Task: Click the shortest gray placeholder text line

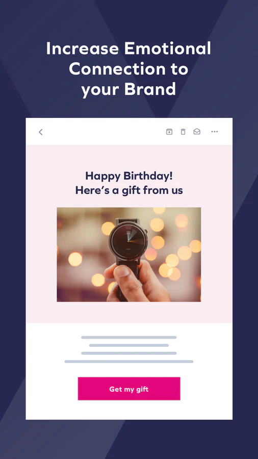Action: point(128,345)
